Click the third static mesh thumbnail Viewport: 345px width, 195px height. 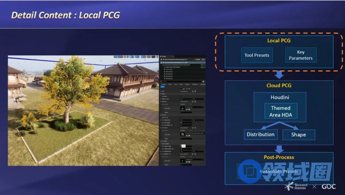point(183,161)
